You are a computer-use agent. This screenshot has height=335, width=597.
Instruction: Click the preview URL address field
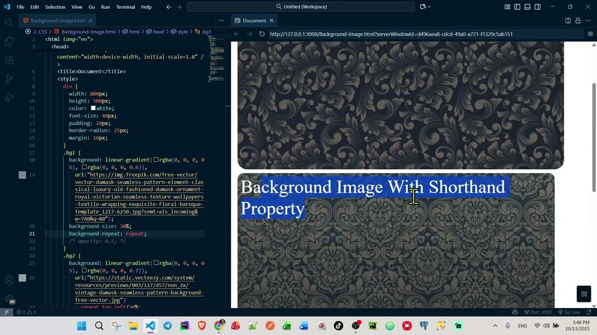point(425,34)
